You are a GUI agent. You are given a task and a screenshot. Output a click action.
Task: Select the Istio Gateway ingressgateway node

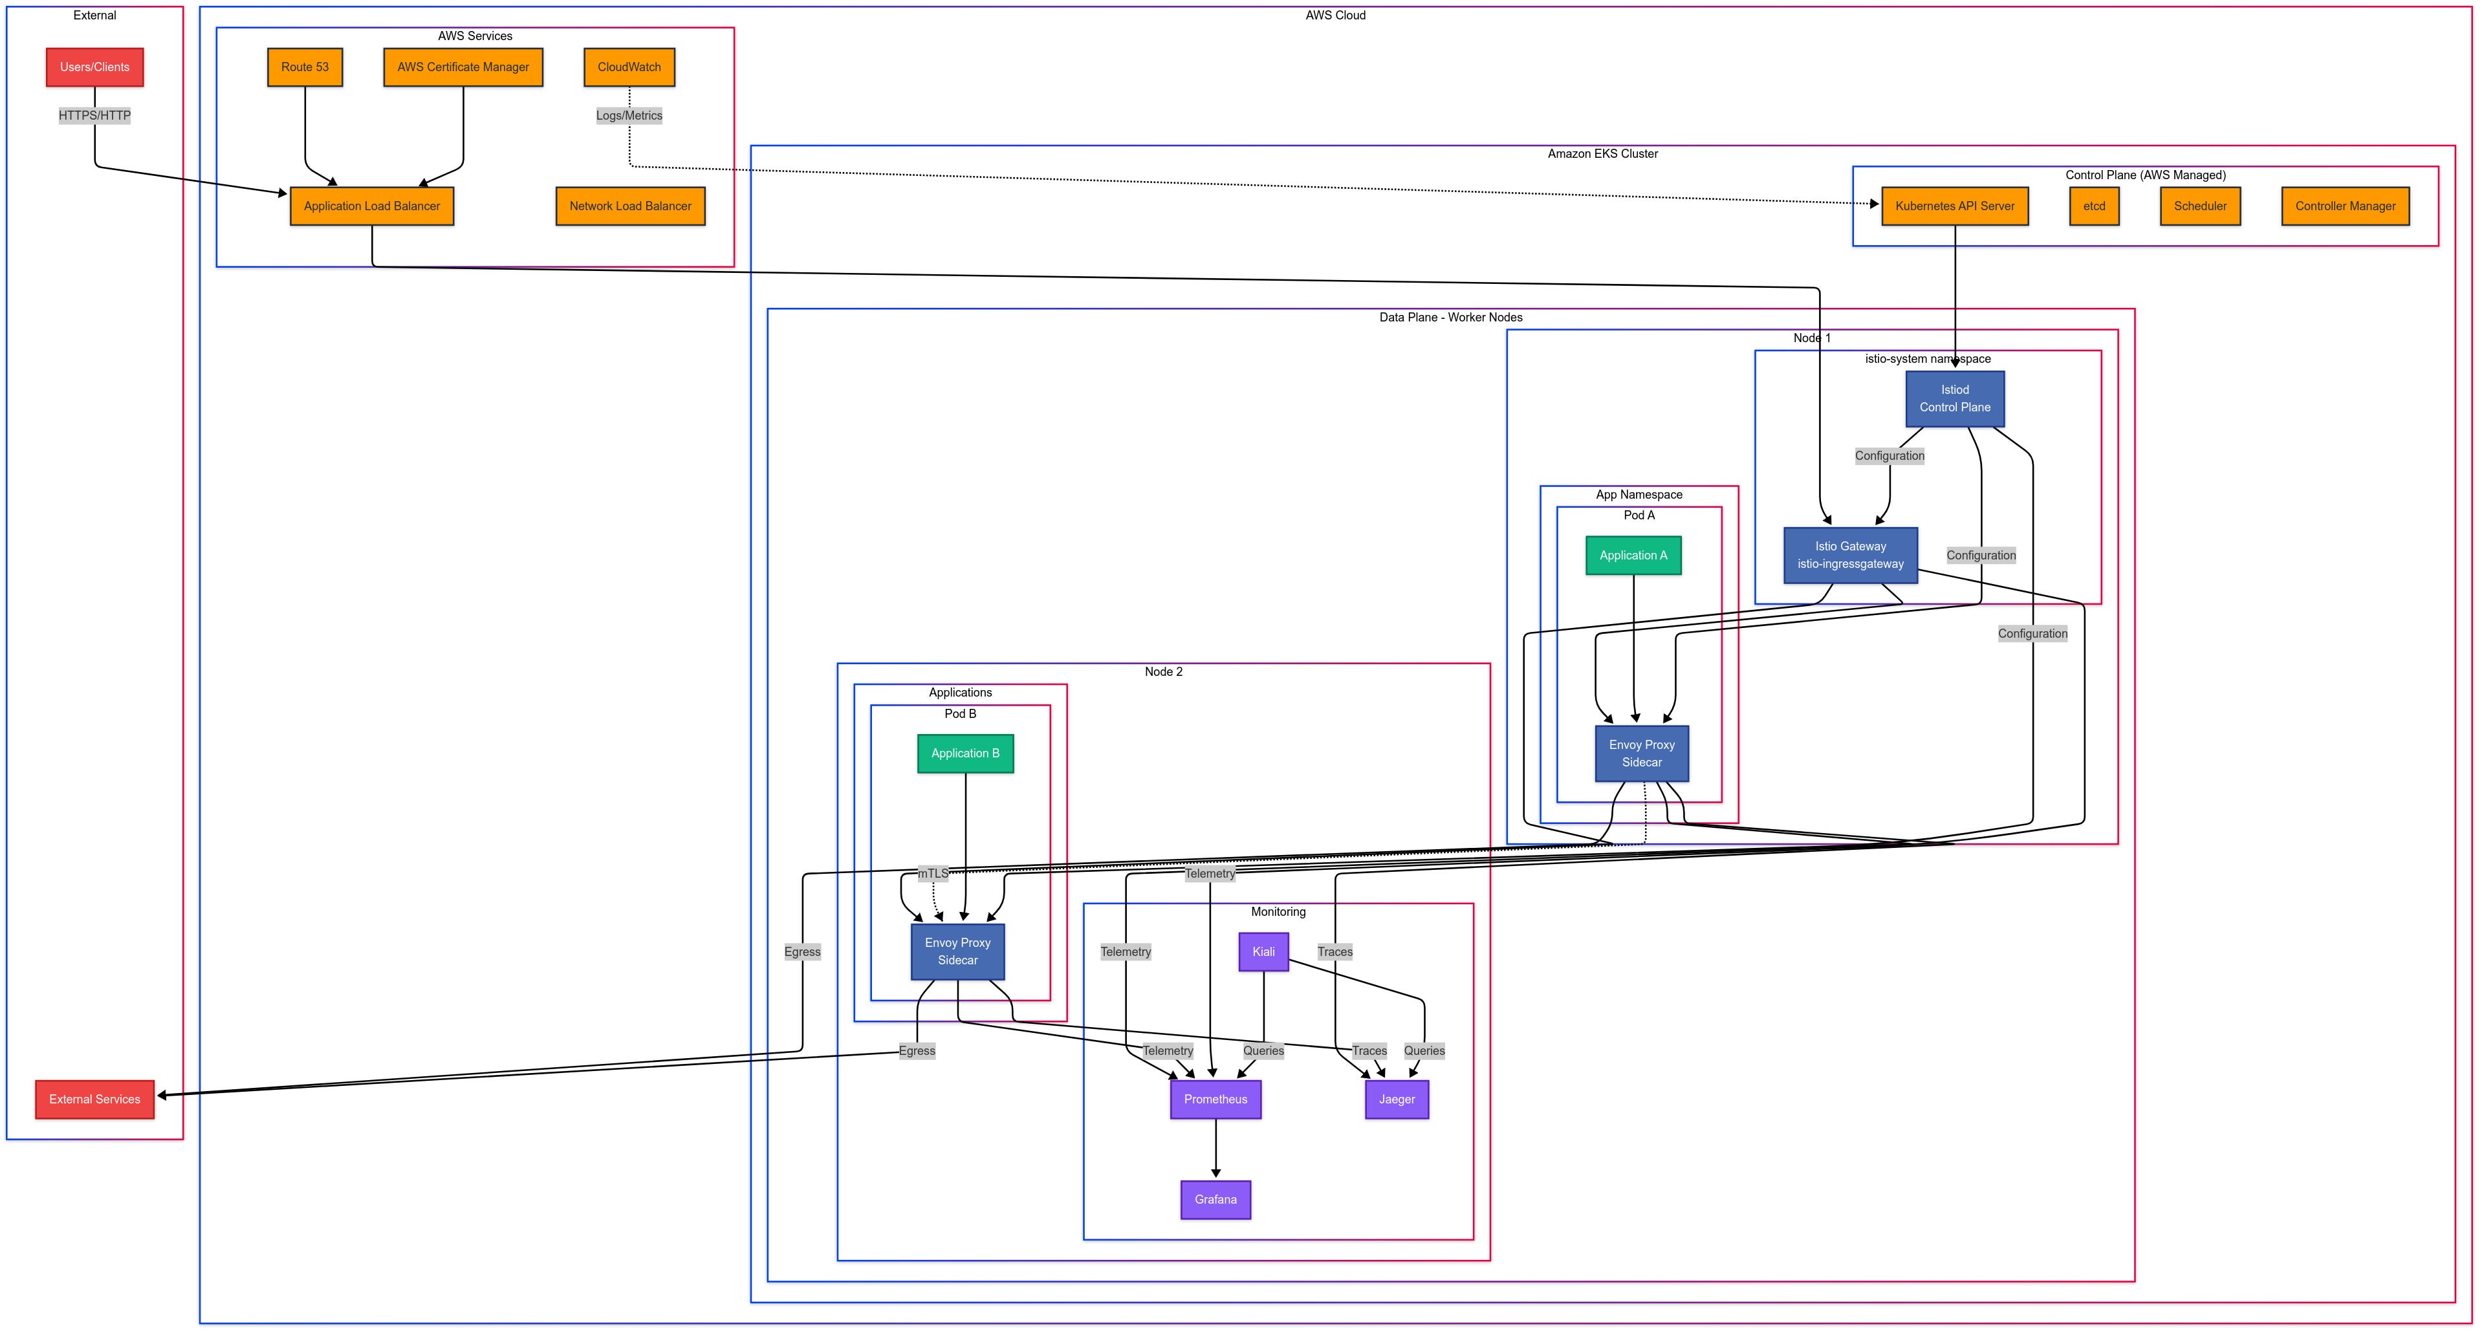(x=1849, y=555)
